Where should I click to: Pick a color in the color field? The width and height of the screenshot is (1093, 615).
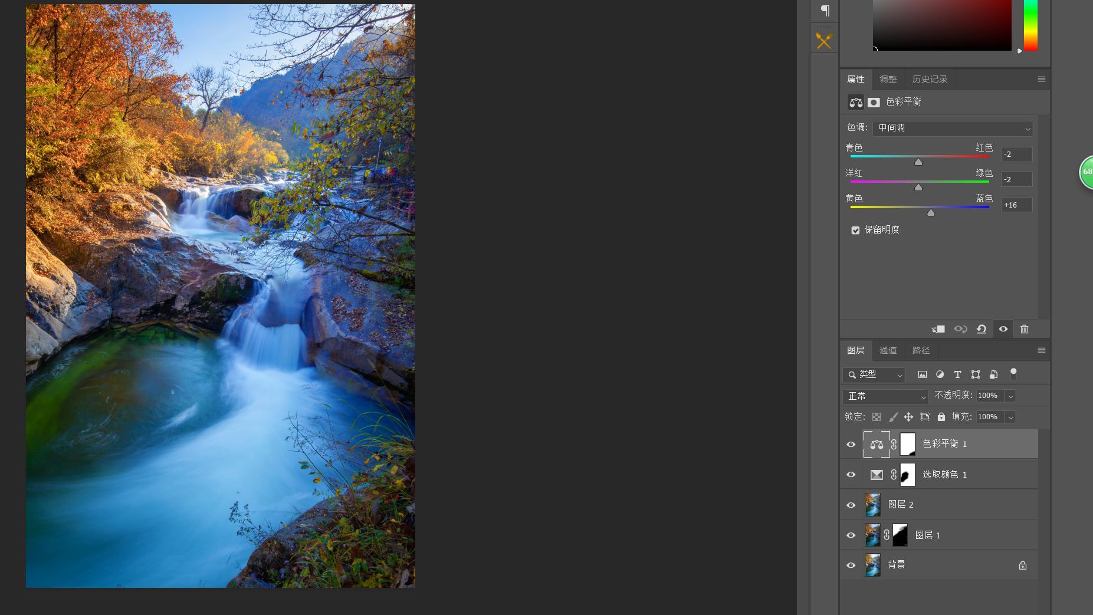[942, 25]
